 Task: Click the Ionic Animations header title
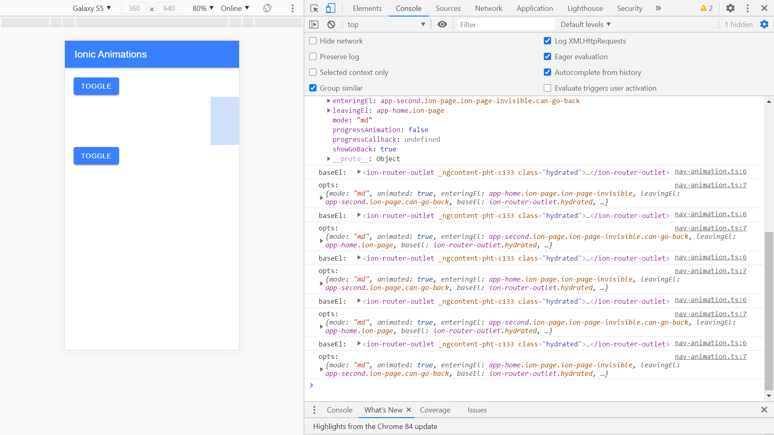pos(110,54)
